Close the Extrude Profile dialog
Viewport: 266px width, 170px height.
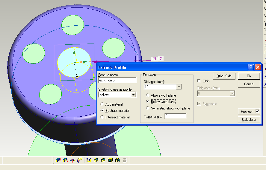258,67
